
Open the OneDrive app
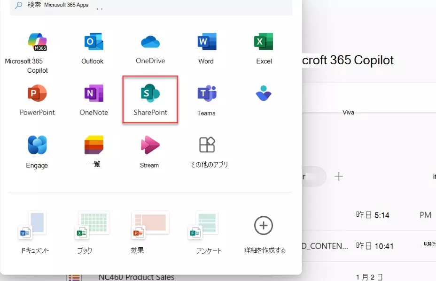(x=150, y=42)
